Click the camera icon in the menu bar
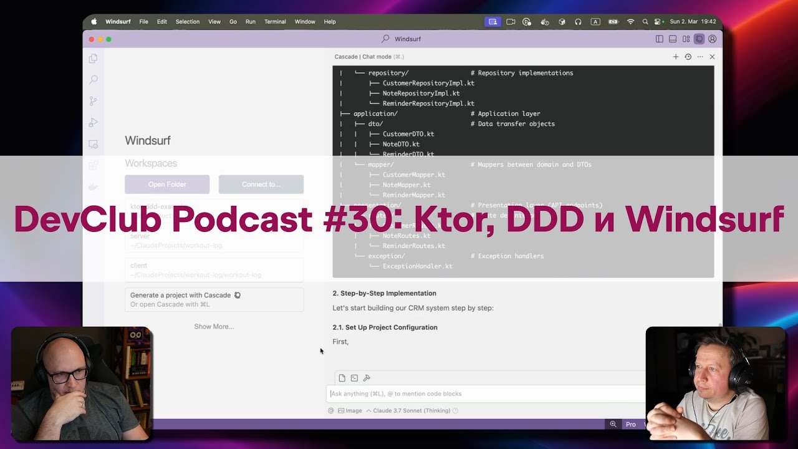 click(511, 21)
